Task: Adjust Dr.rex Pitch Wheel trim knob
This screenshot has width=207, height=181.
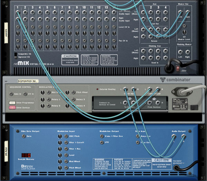Action: [60, 168]
